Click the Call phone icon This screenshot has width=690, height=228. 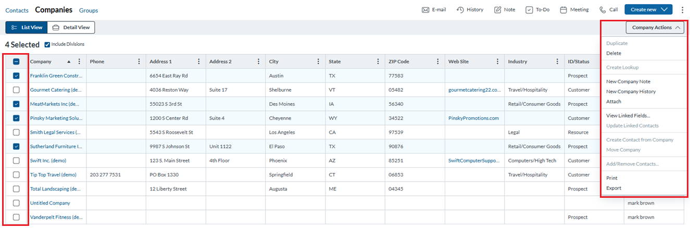603,10
